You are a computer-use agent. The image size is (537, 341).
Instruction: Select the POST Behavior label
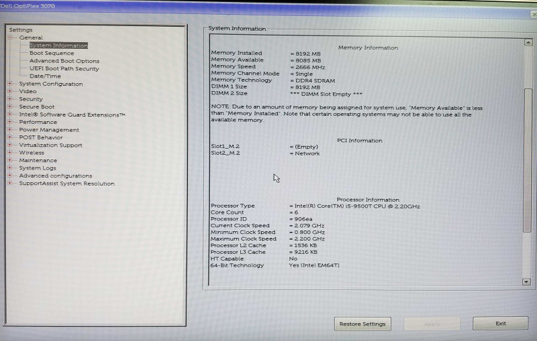pos(41,137)
